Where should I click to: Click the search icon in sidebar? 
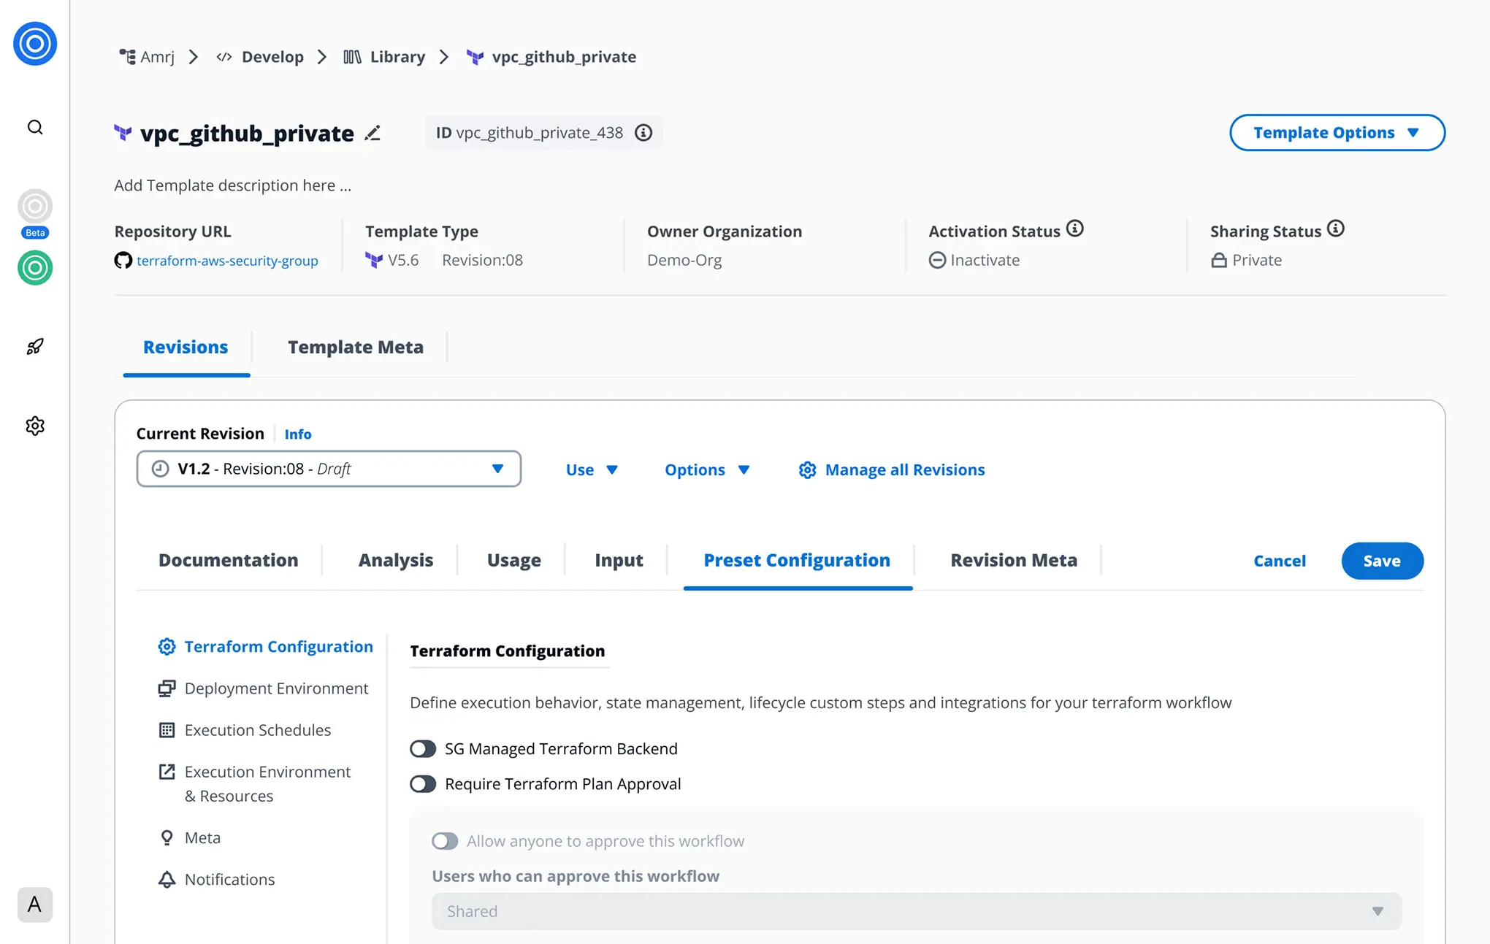point(35,128)
